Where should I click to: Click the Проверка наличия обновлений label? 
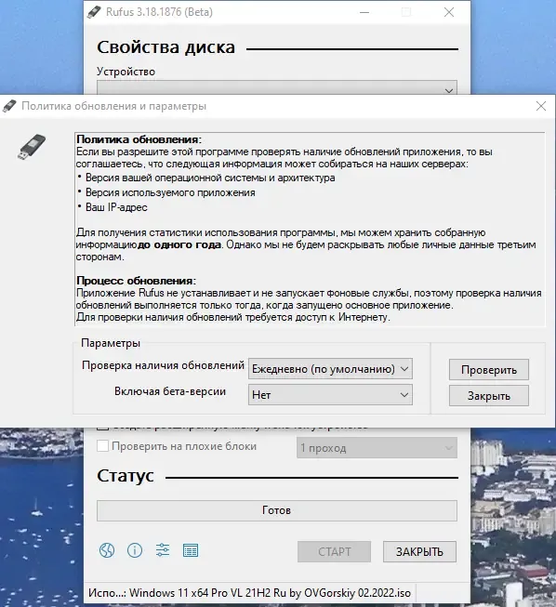click(x=163, y=365)
